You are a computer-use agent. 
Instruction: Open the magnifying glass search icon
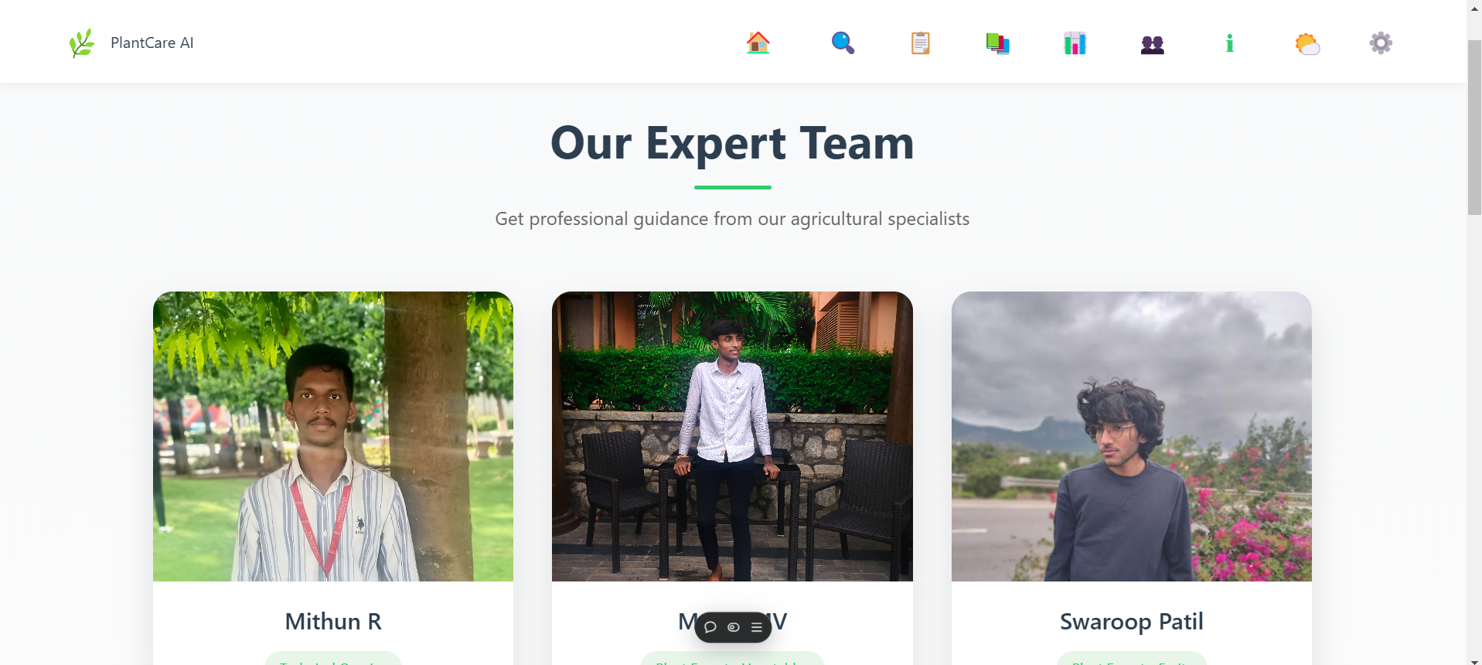843,43
